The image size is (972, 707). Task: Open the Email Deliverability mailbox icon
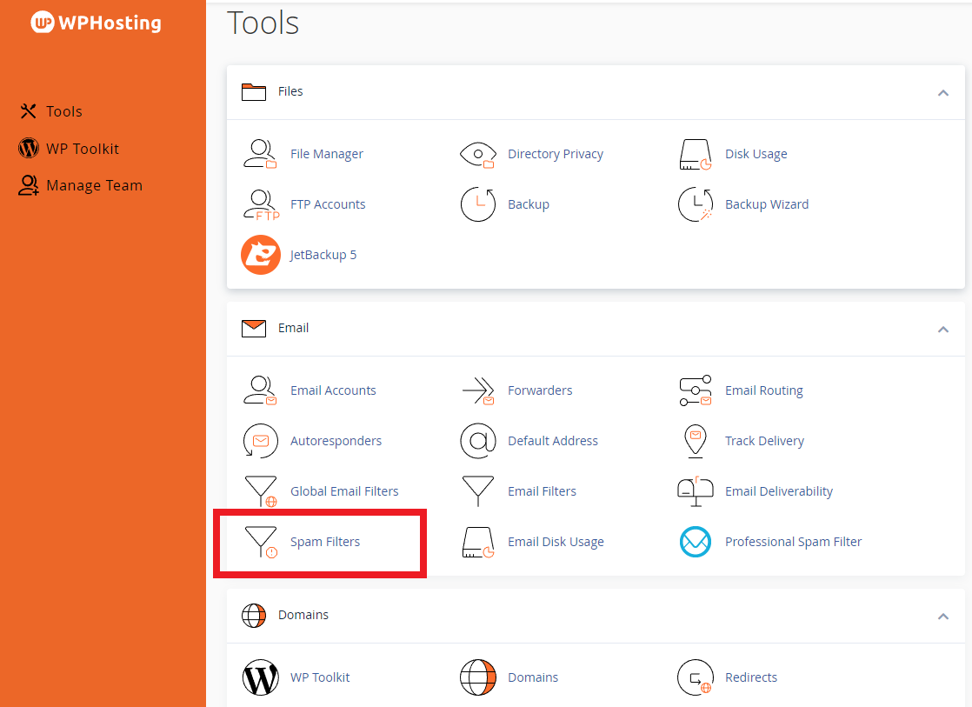[x=695, y=491]
